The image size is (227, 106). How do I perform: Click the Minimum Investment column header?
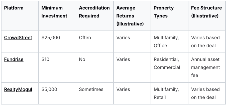54,12
